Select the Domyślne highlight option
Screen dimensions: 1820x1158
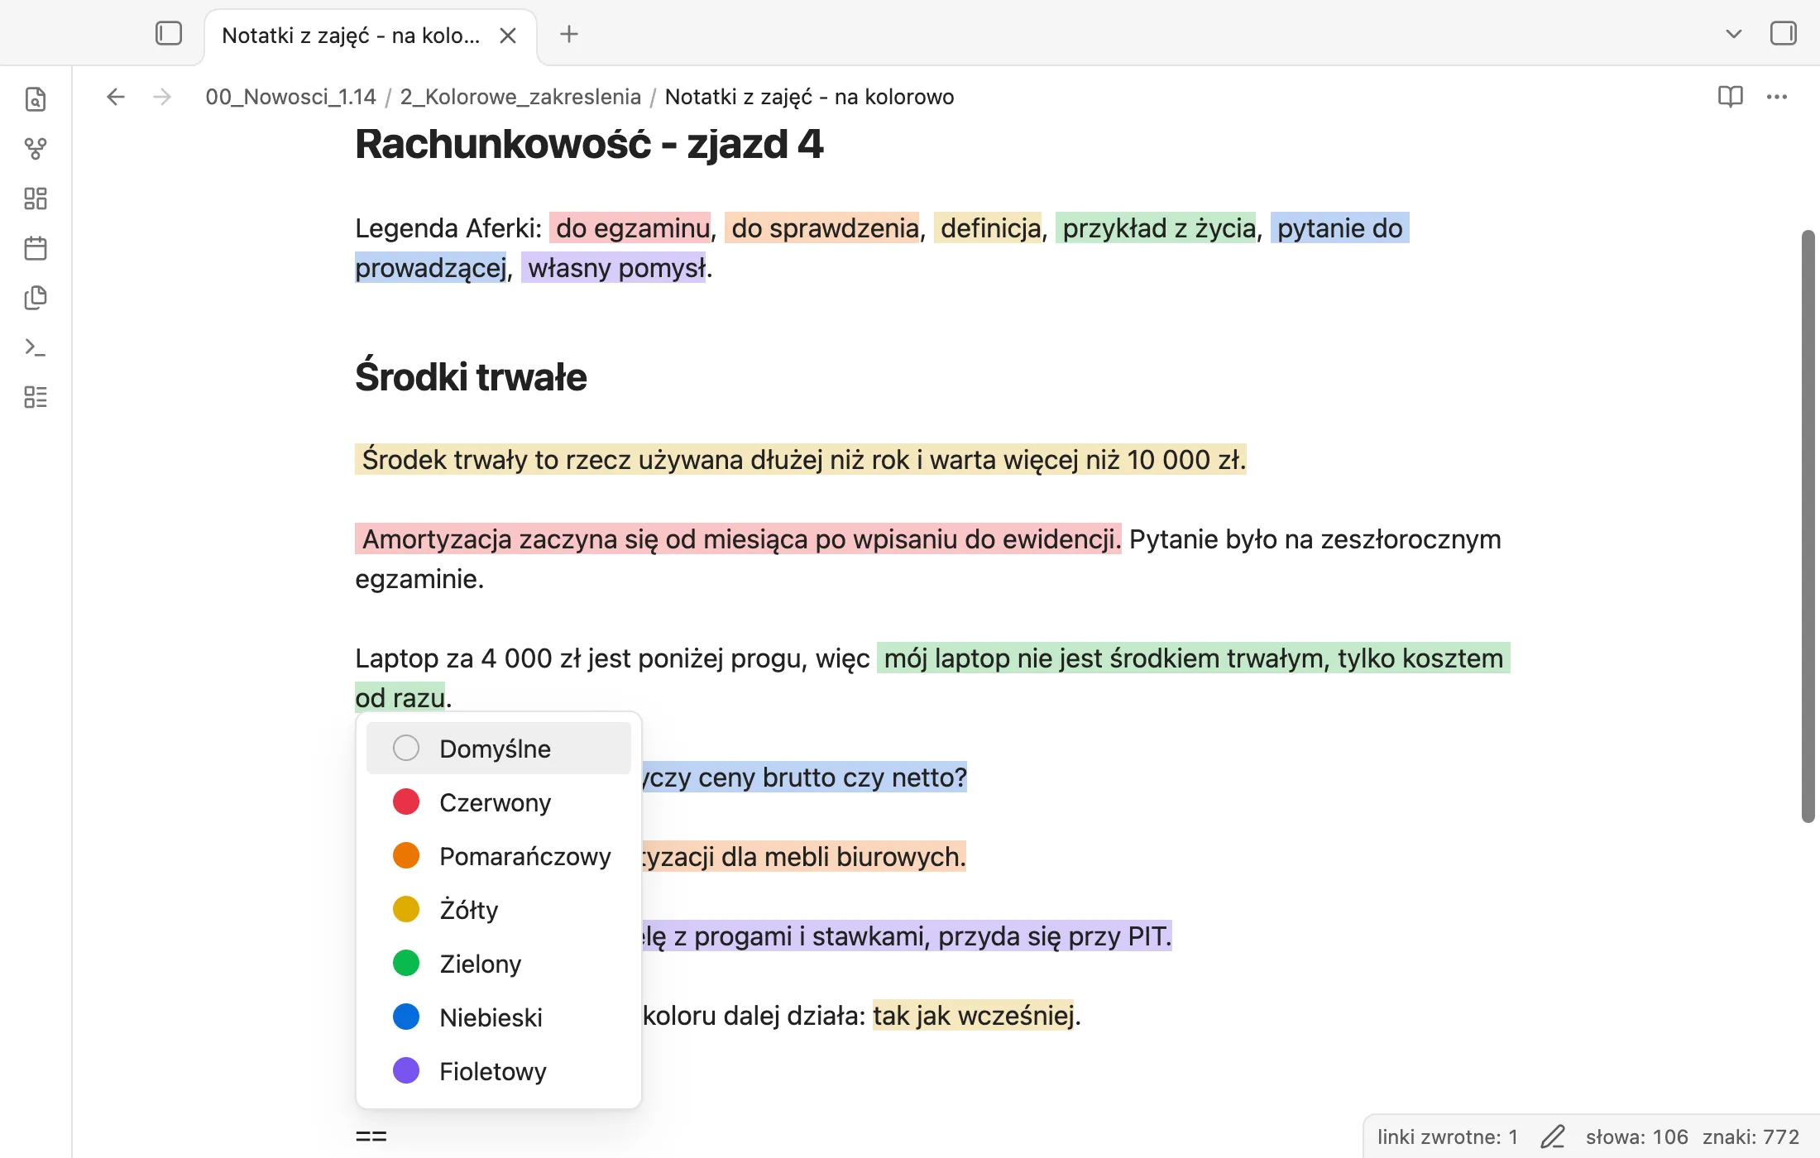click(499, 749)
